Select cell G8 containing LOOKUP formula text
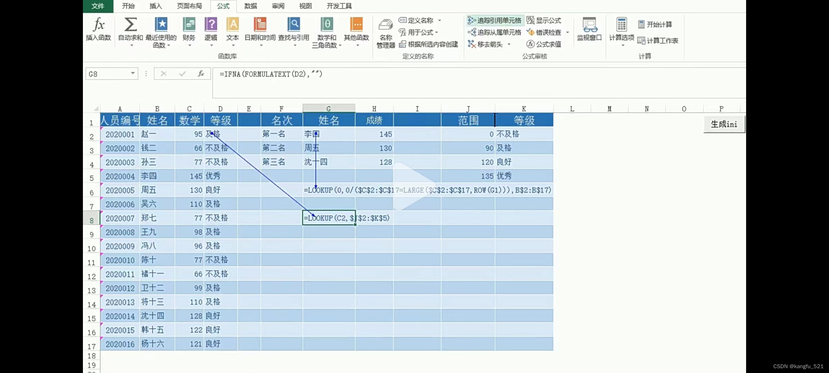The height and width of the screenshot is (373, 829). (329, 218)
